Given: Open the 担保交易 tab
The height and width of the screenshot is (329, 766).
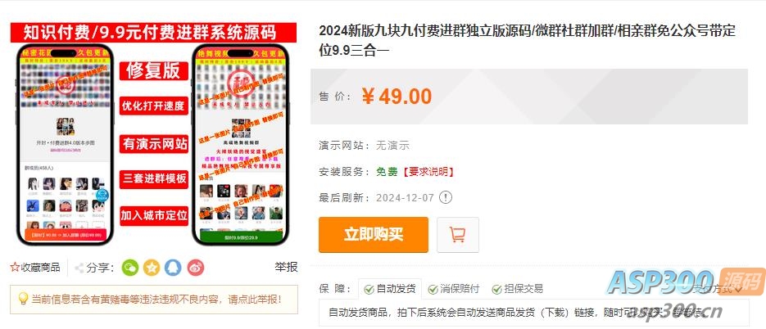Looking at the screenshot, I should click(x=517, y=289).
